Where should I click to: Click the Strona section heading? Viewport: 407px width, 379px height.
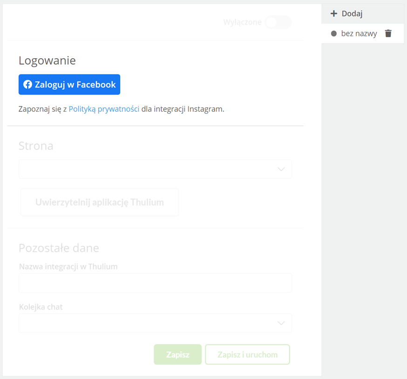[x=36, y=146]
